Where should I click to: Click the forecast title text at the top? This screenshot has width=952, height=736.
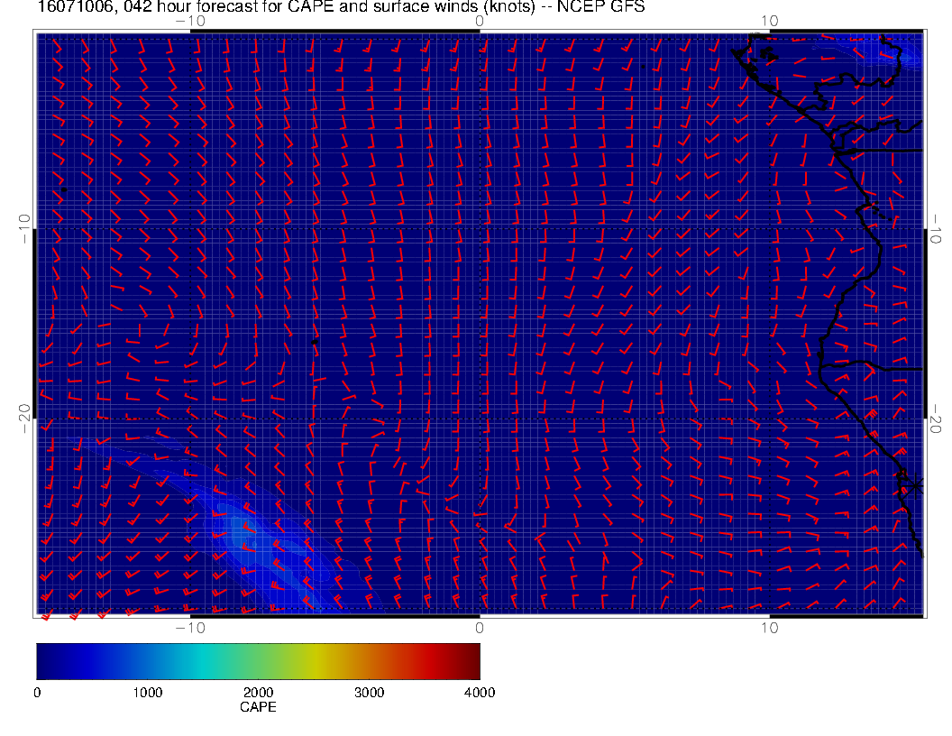pos(341,7)
